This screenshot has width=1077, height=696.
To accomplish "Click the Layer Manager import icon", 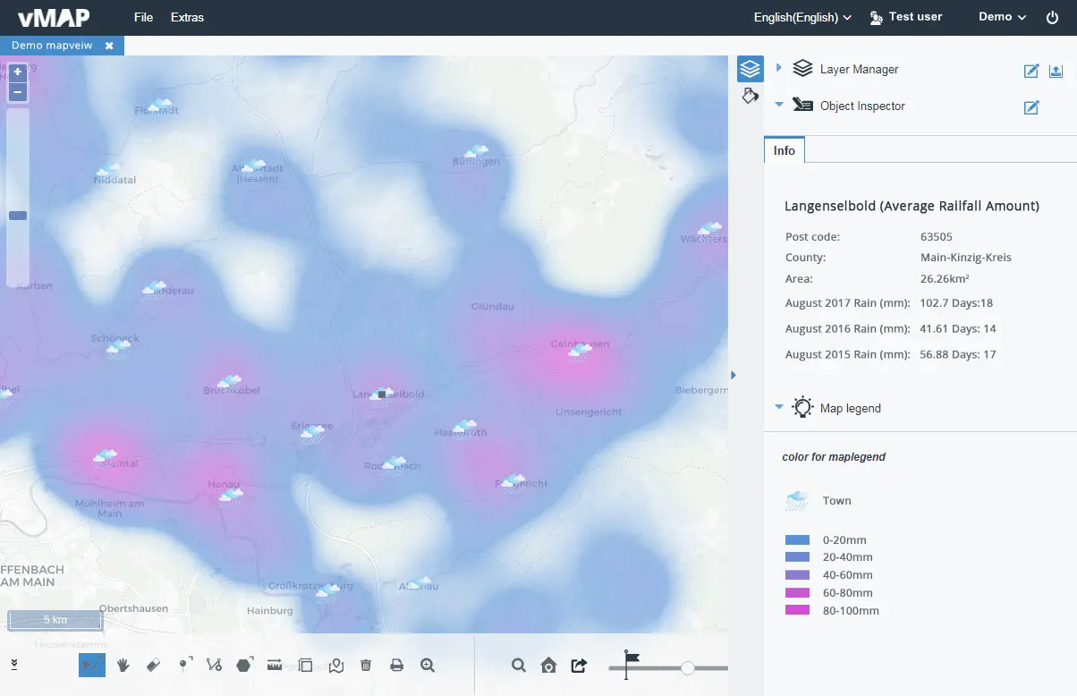I will [x=1056, y=72].
